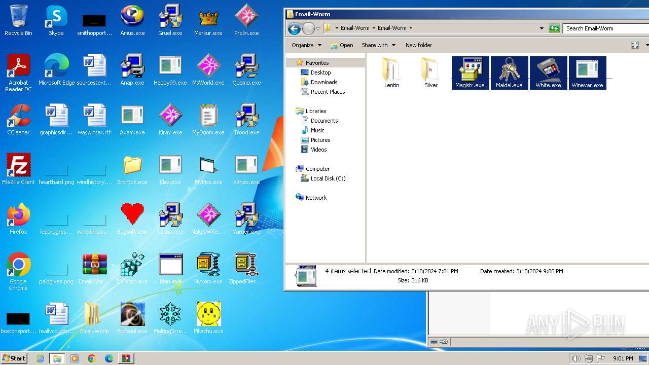Image resolution: width=649 pixels, height=365 pixels.
Task: Select the Brontok.exe folder-like icon
Action: coord(132,169)
